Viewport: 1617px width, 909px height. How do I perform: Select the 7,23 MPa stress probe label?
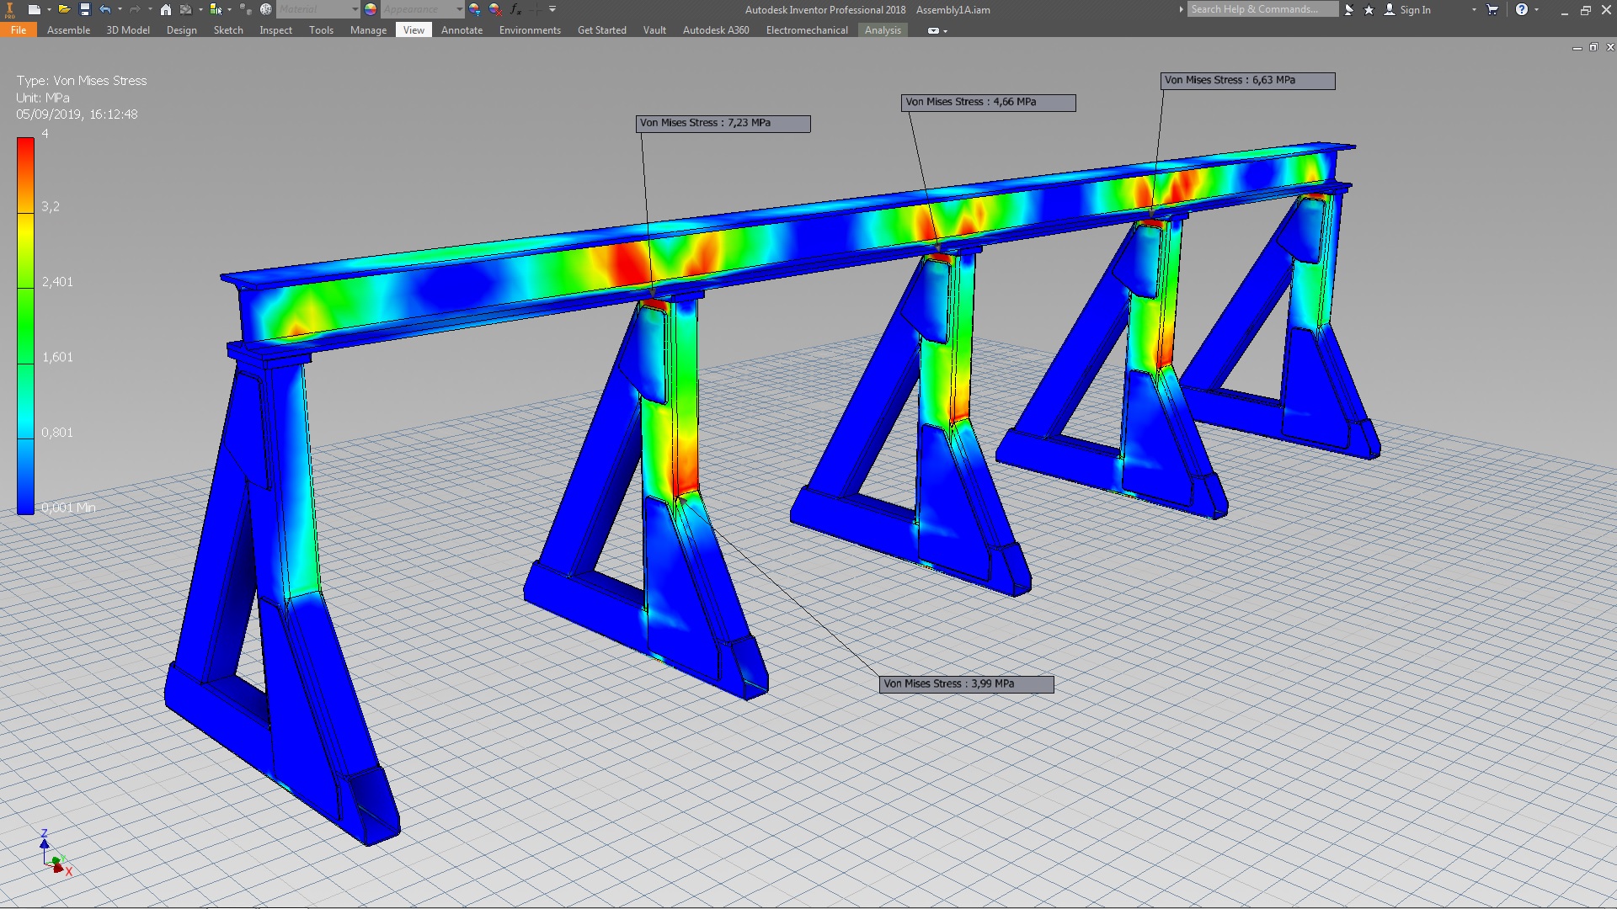[x=723, y=124]
